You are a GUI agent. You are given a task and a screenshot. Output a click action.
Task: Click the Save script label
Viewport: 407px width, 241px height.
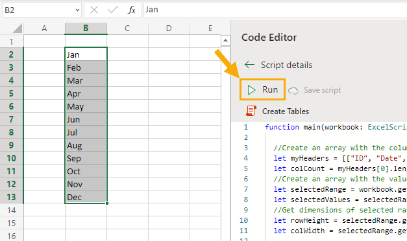(x=322, y=90)
